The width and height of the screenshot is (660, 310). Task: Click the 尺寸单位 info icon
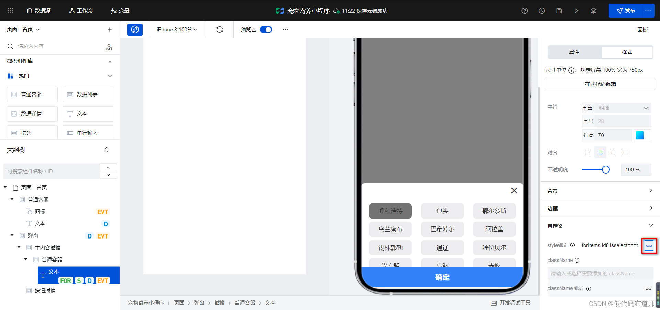tap(571, 70)
